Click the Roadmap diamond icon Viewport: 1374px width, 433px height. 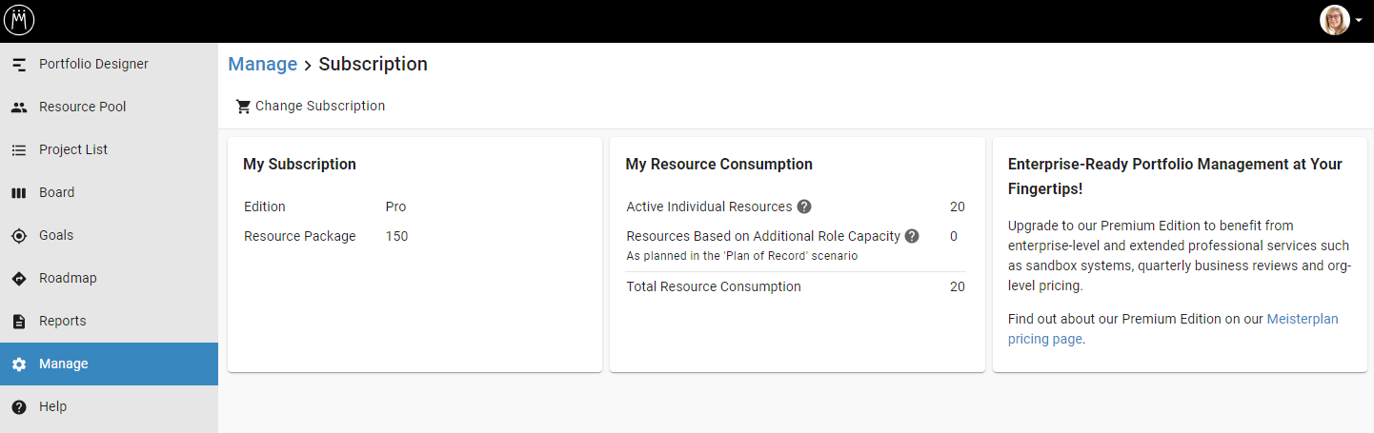coord(19,279)
